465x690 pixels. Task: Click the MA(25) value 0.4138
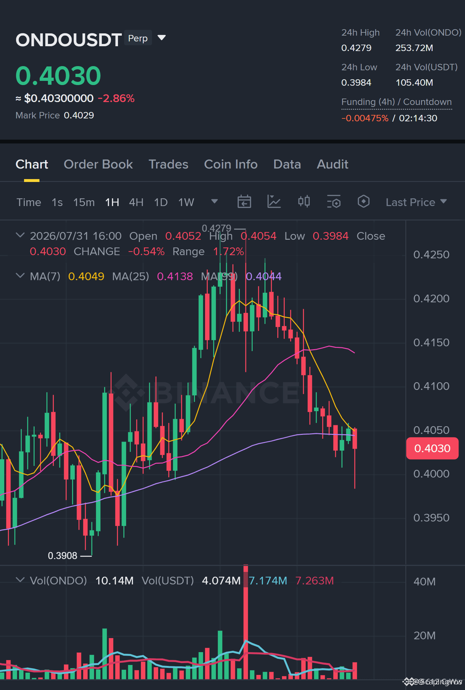[175, 276]
